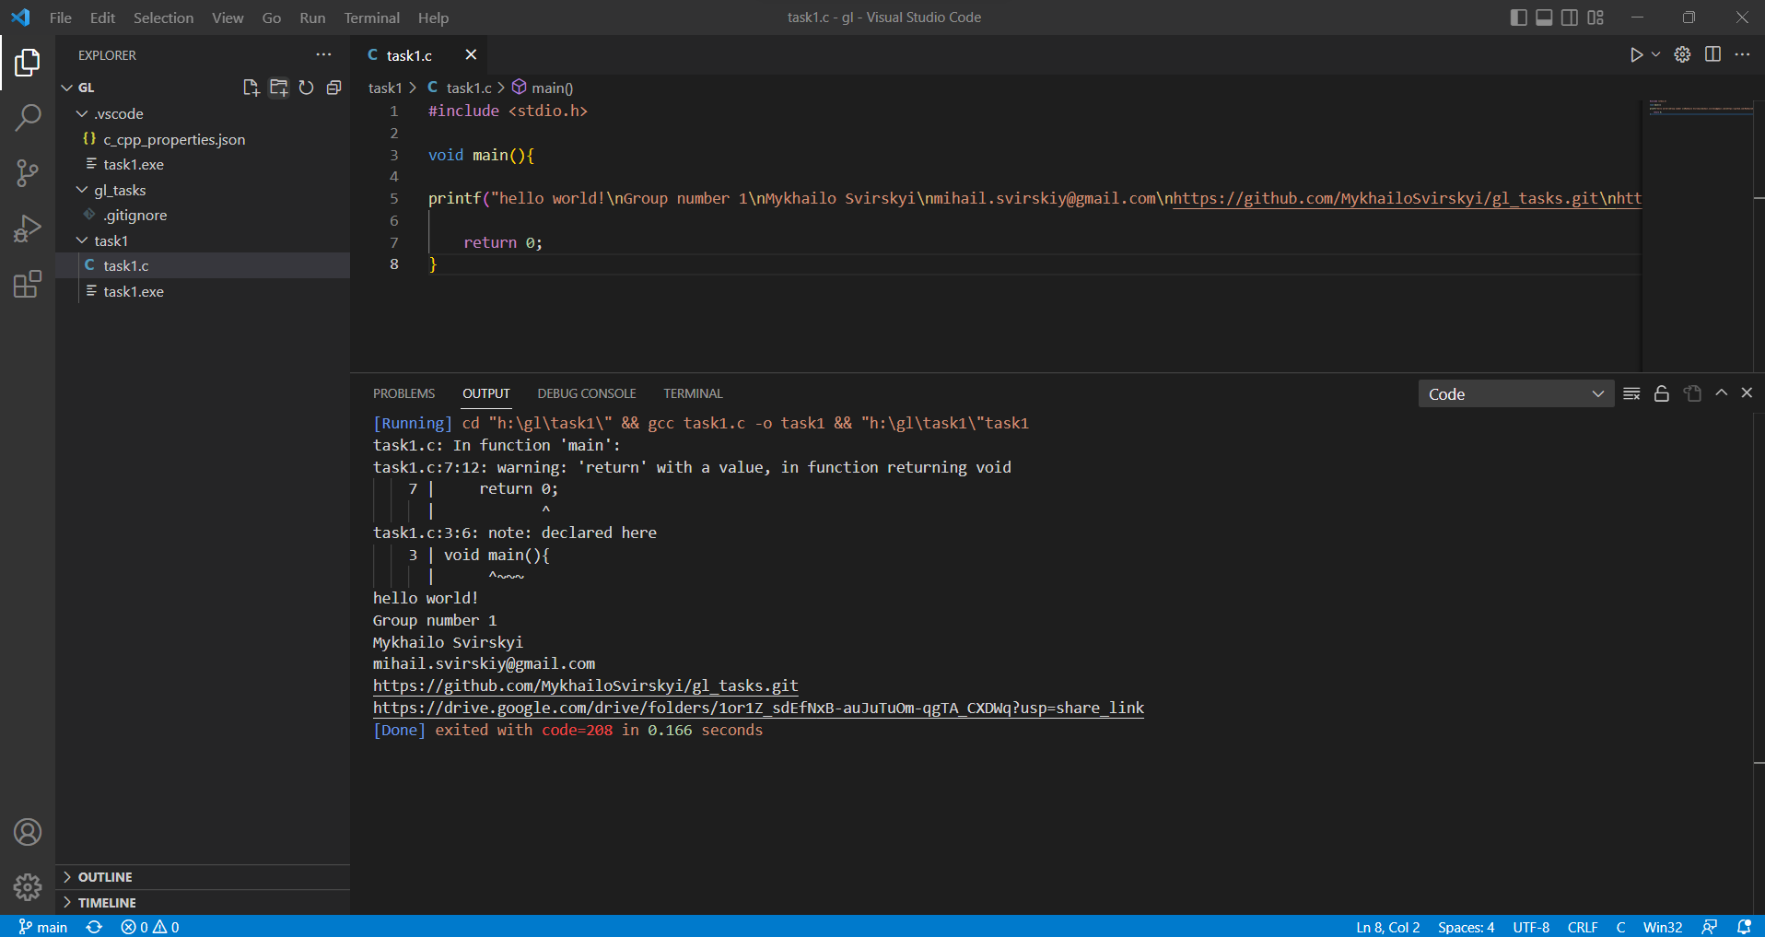Clear the Output panel contents
The height and width of the screenshot is (937, 1765).
tap(1631, 393)
